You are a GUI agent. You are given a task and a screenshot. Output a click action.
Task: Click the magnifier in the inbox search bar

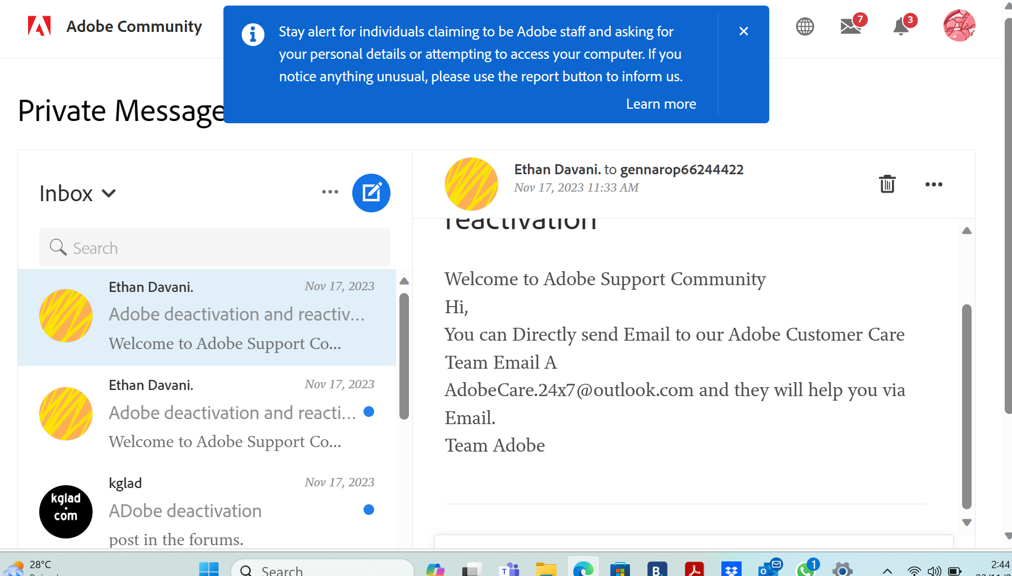tap(58, 247)
